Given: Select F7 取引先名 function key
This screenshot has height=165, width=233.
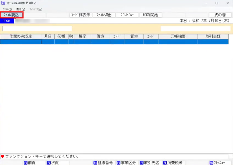Looking at the screenshot, I should (149, 163).
